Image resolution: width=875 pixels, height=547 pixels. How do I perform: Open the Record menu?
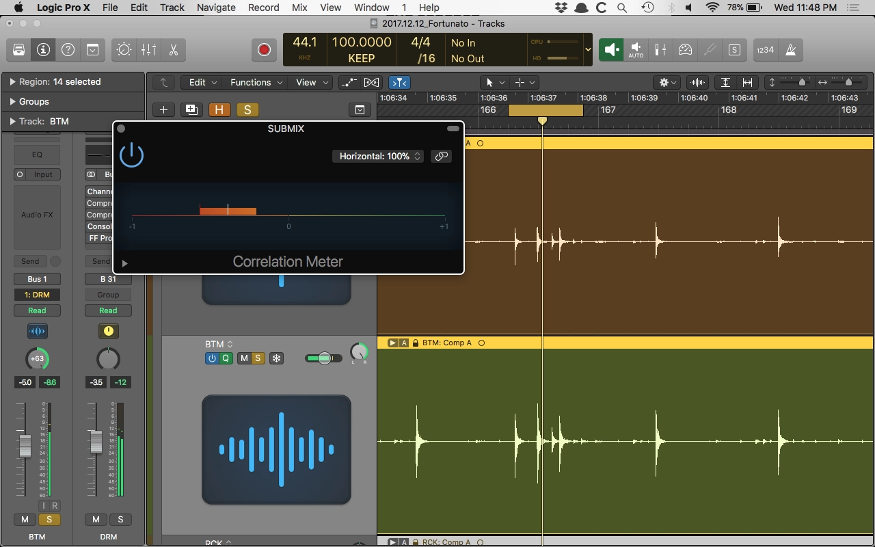[264, 8]
